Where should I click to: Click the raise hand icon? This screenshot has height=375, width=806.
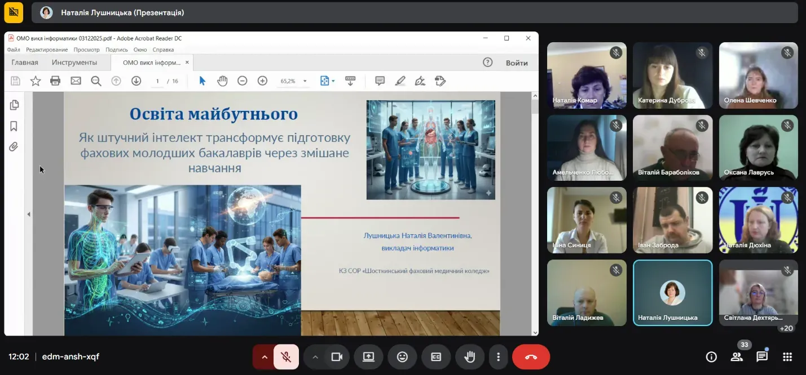(x=470, y=356)
